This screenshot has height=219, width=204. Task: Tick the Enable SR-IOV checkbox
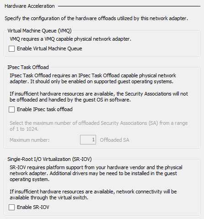point(12,207)
